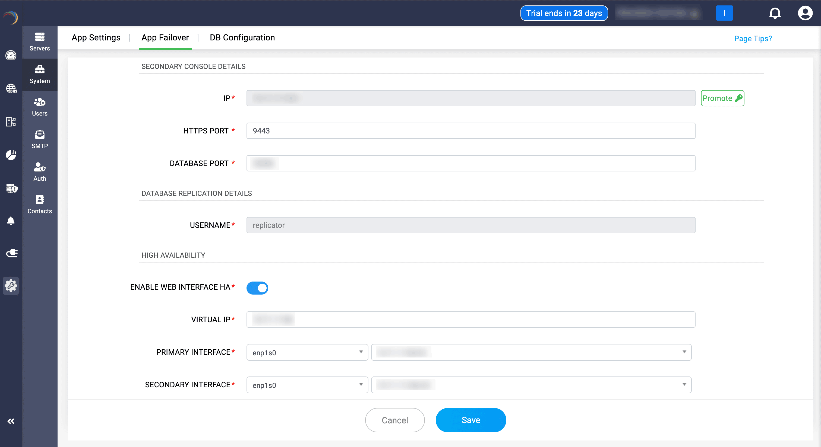This screenshot has width=821, height=447.
Task: Expand the Secondary Interface enp1s0 dropdown
Action: [307, 385]
